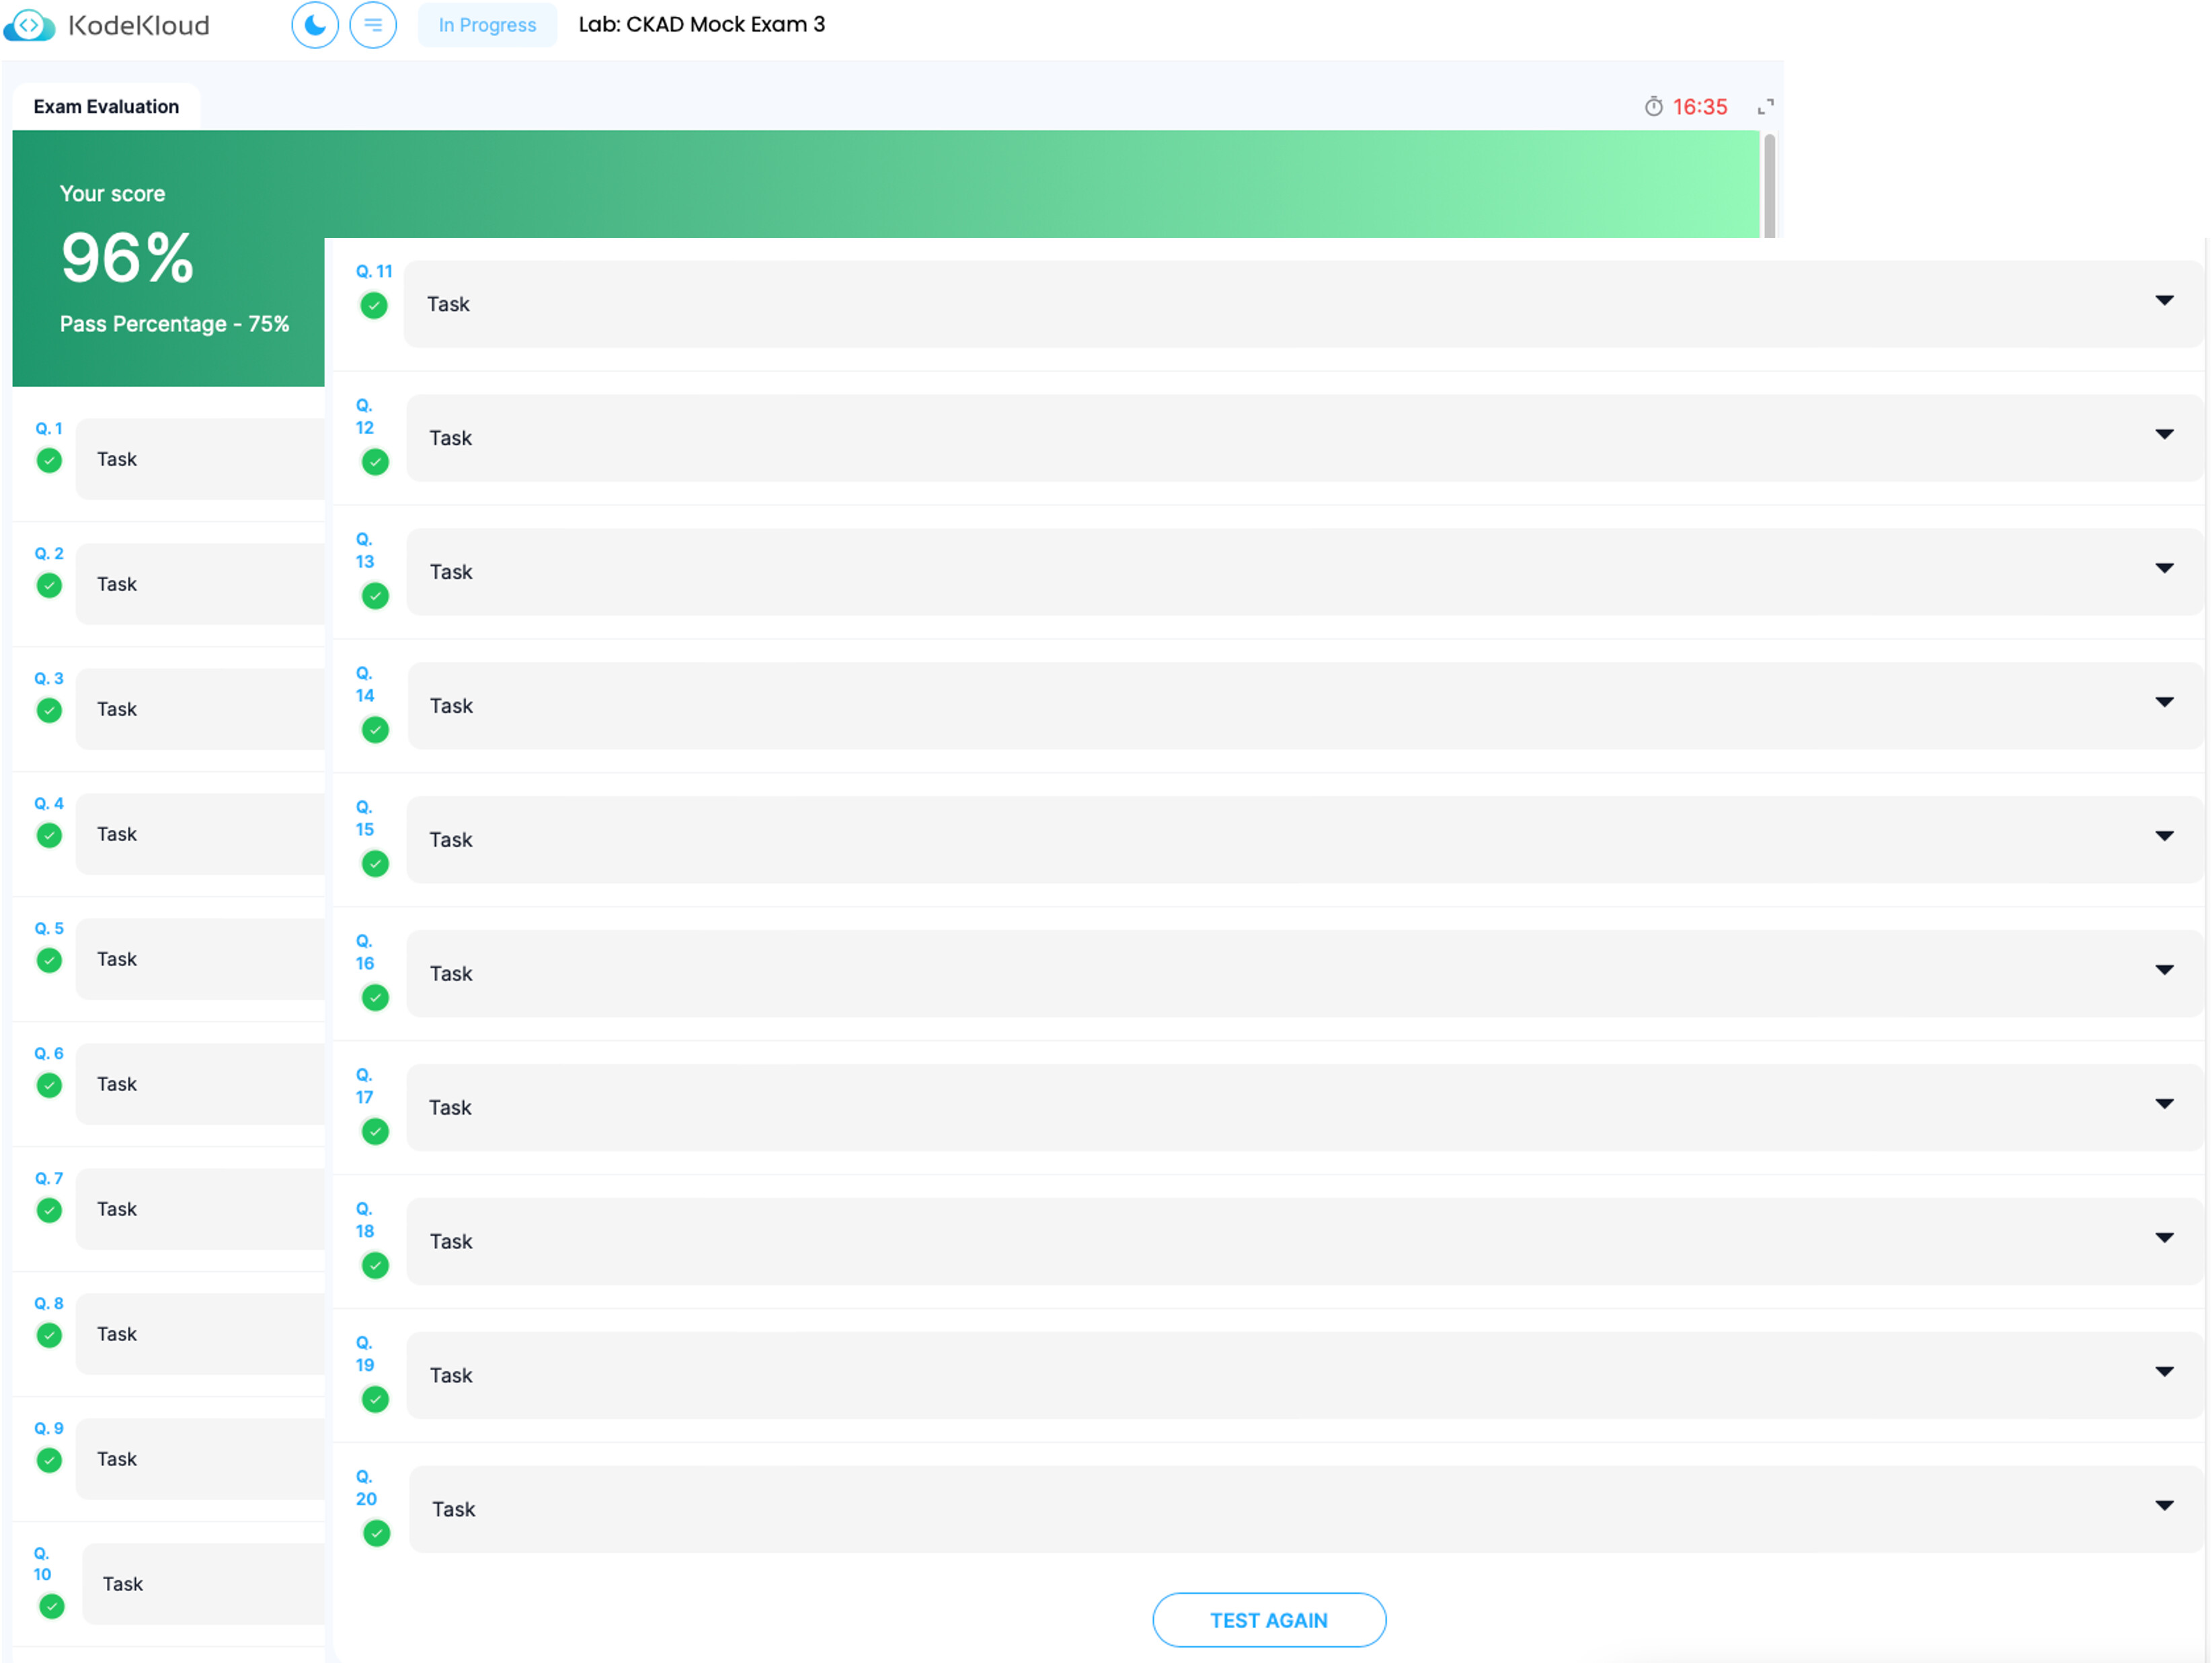Click the timer clock icon
The height and width of the screenshot is (1663, 2212).
point(1653,107)
